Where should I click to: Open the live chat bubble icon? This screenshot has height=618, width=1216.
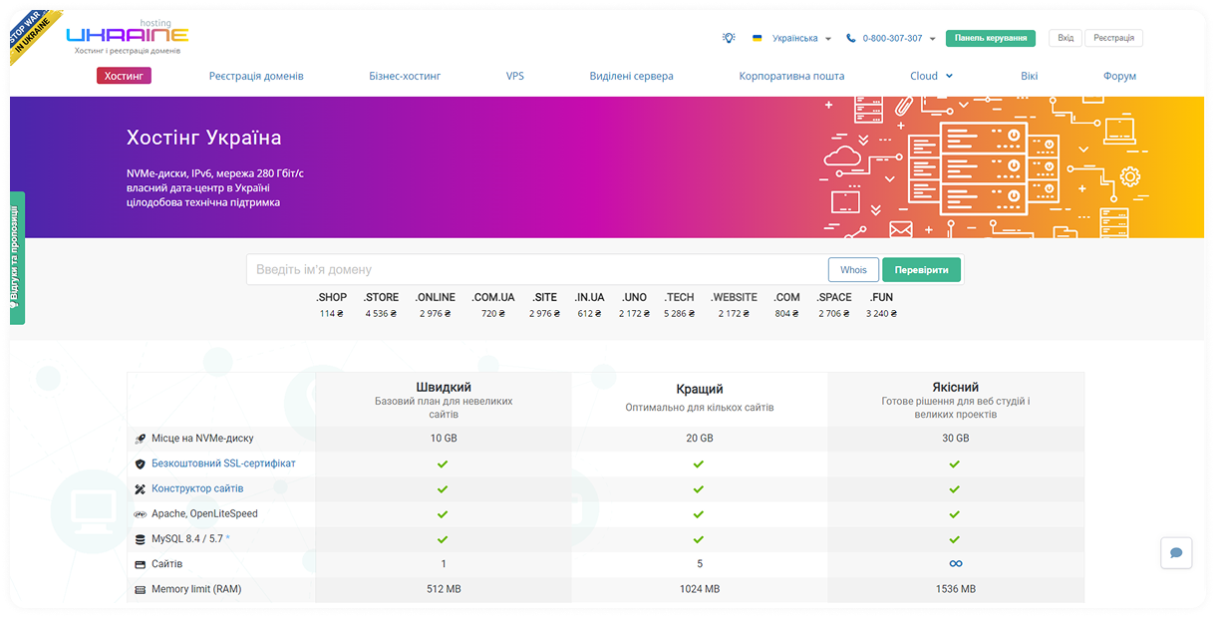click(1176, 553)
